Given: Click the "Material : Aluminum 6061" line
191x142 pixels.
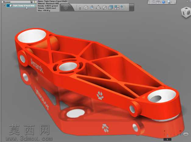Looking at the screenshot, I should (x=48, y=4).
